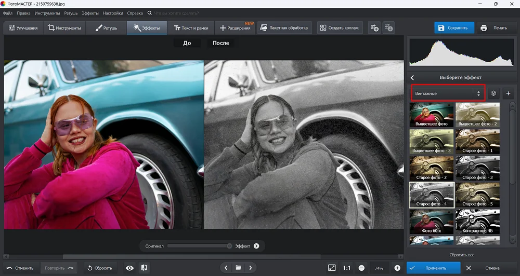Select the Выцветшее фото - 3 effect
Viewport: 520px width, 276px height.
click(x=432, y=141)
